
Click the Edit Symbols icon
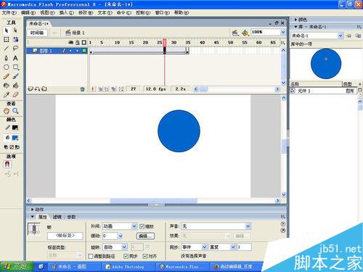point(245,33)
